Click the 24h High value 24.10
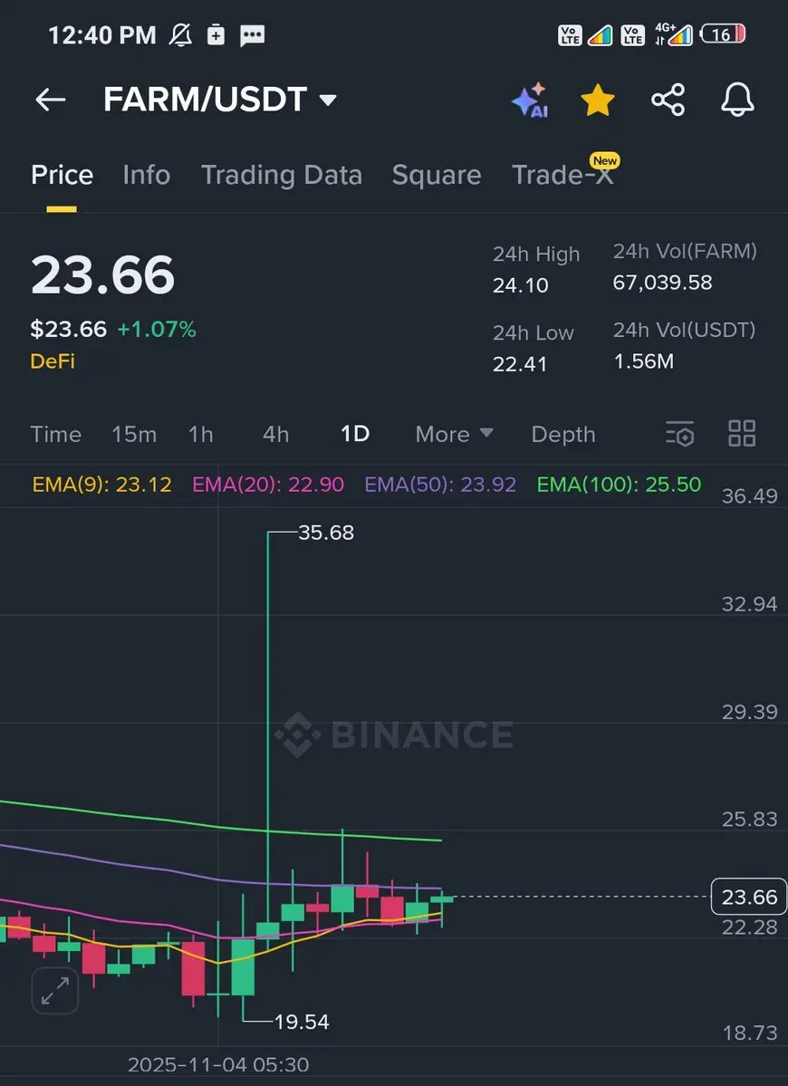 (x=520, y=285)
